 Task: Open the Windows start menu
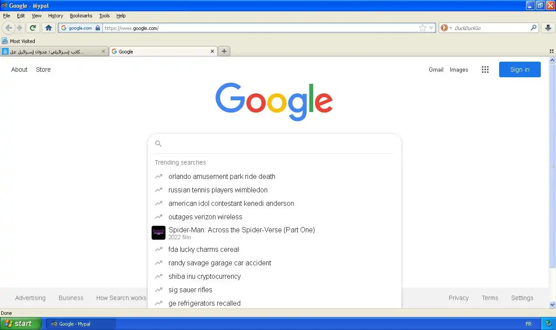[20, 323]
